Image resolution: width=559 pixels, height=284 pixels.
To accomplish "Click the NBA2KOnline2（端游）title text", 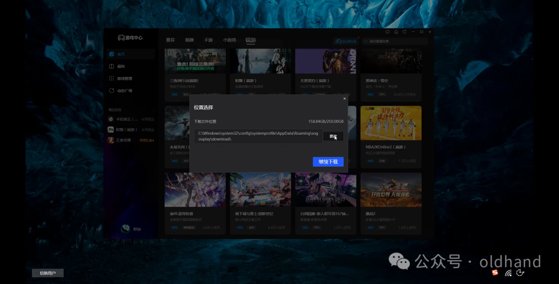I will (386, 147).
